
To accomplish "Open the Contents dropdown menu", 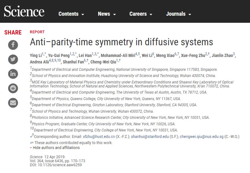I will [x=71, y=14].
